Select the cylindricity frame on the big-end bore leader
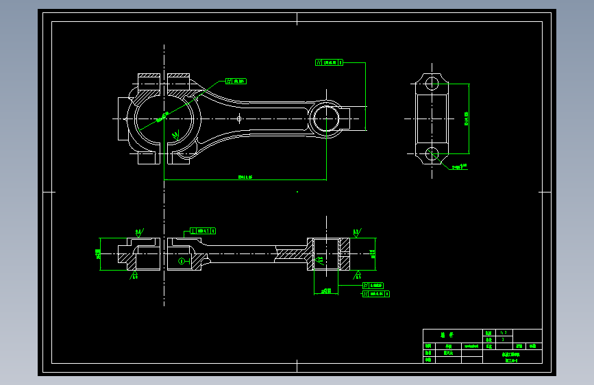Screen dimensions: 594x385 (x=236, y=81)
